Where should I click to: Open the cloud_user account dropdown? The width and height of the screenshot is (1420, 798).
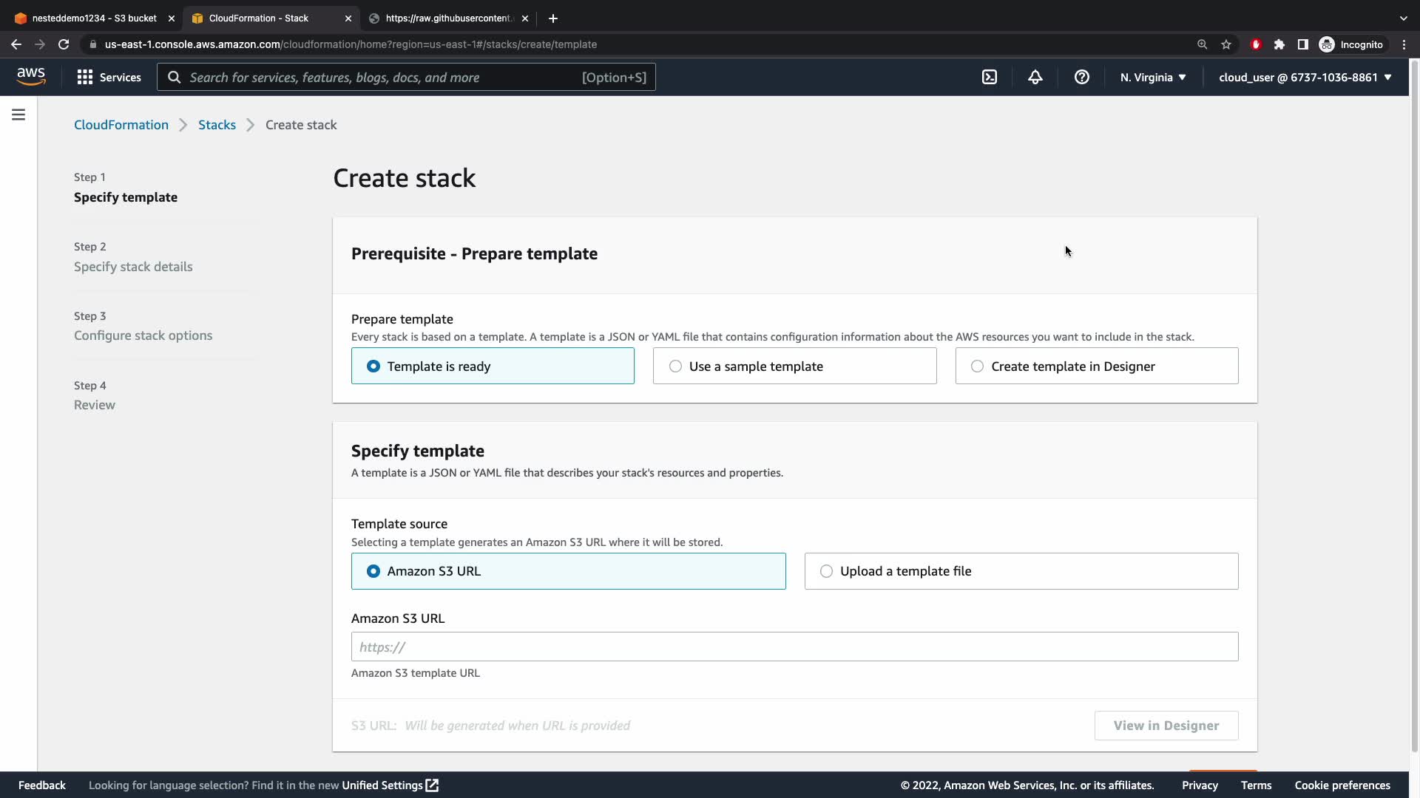click(x=1305, y=77)
